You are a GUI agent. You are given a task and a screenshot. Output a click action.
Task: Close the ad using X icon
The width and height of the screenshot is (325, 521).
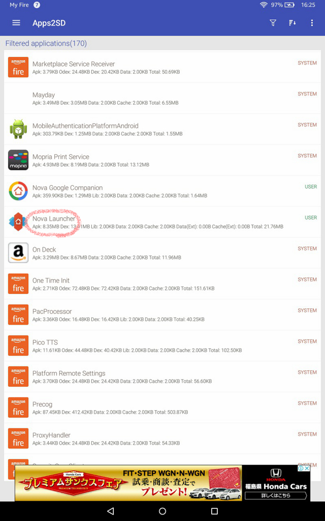click(307, 468)
